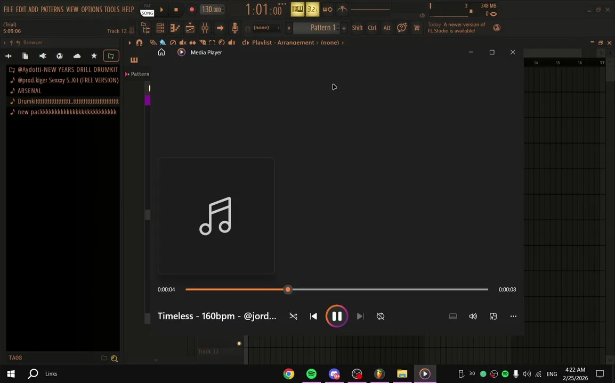Open playlist options menu arrow

coord(130,43)
